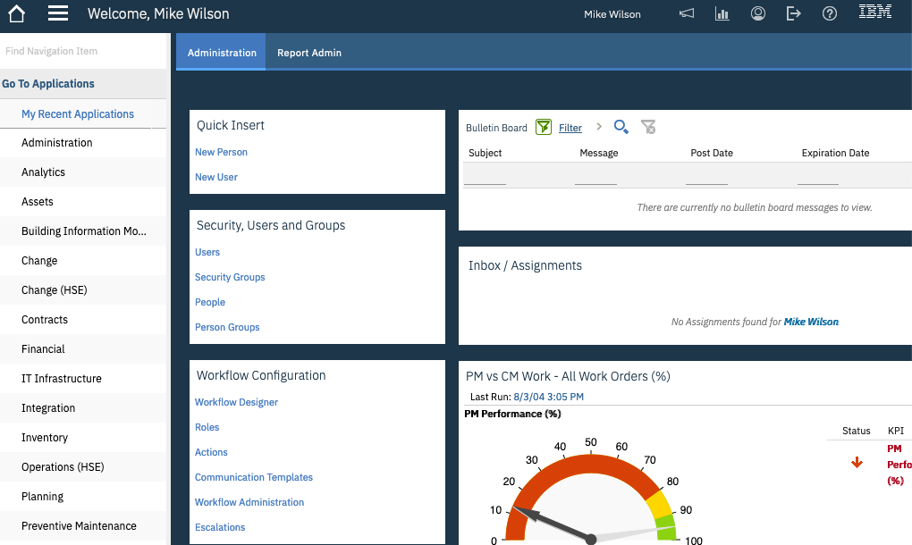The height and width of the screenshot is (545, 912).
Task: Click the IBM logo
Action: click(875, 11)
